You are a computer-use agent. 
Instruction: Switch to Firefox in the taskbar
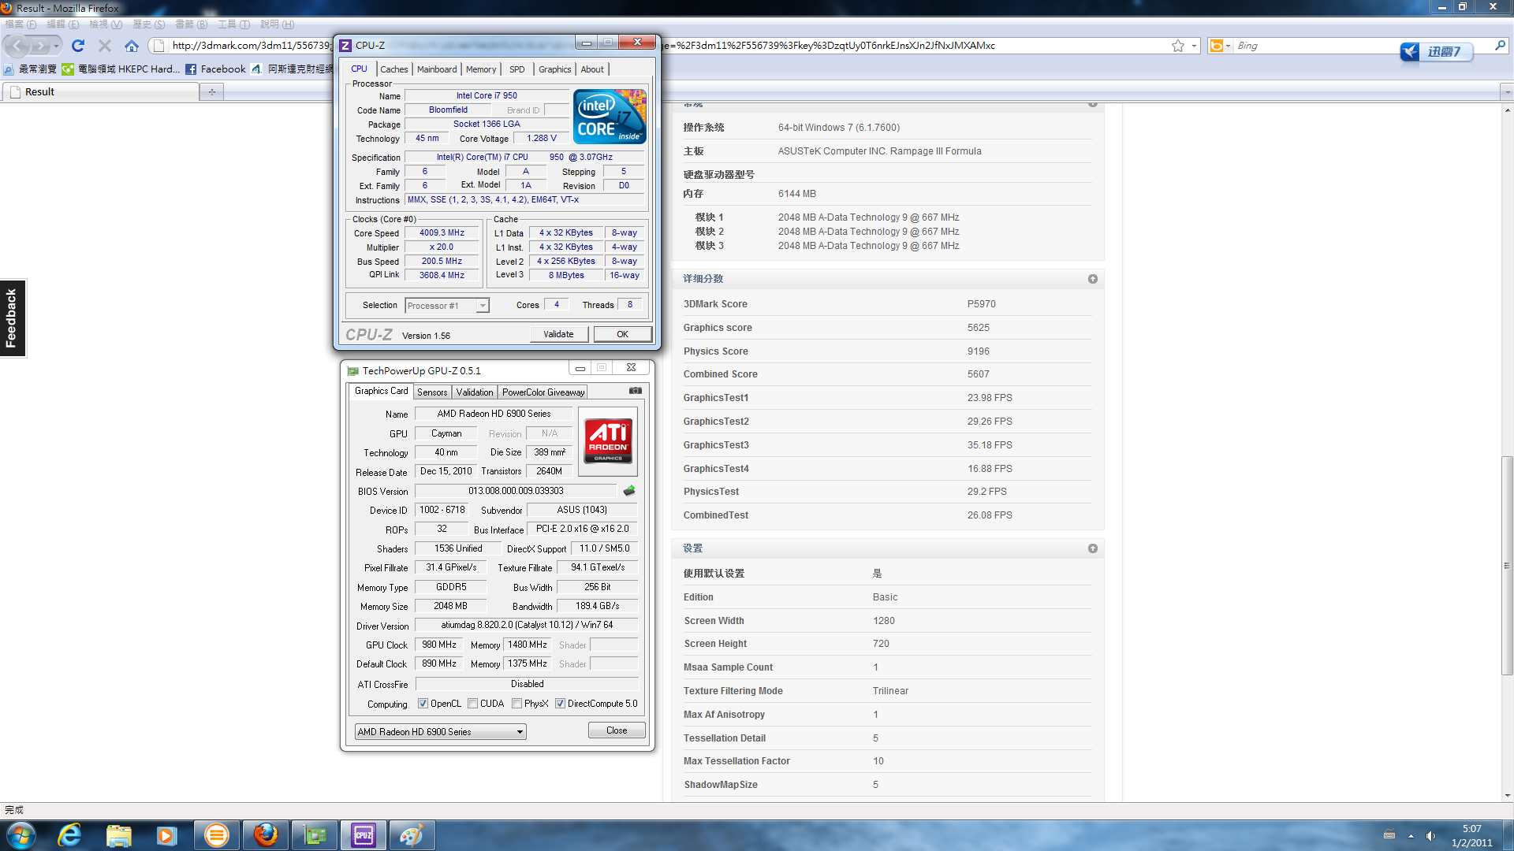(x=266, y=835)
